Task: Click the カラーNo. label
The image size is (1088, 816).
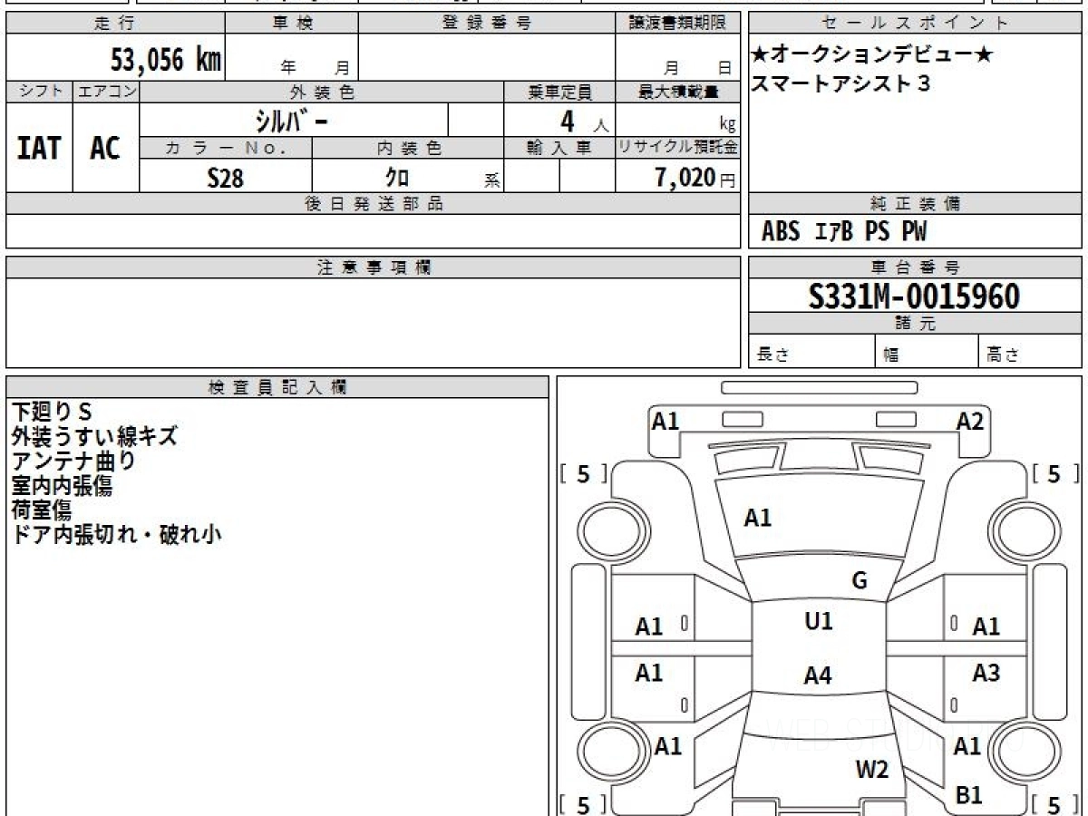Action: tap(226, 148)
